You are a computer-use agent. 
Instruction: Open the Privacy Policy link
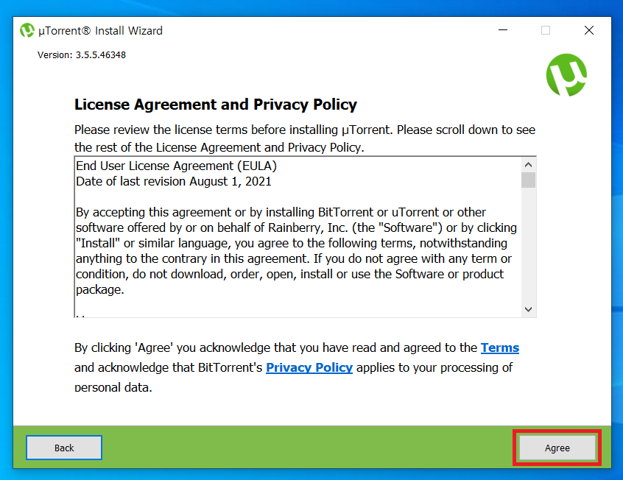[309, 367]
